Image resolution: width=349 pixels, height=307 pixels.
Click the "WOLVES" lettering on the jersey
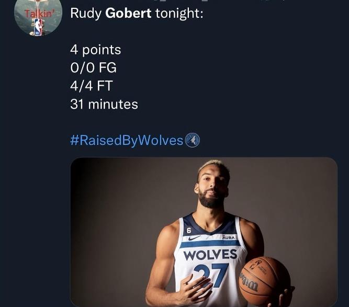[x=211, y=255]
